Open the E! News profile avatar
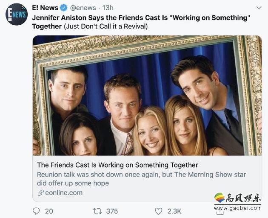 pyautogui.click(x=16, y=15)
